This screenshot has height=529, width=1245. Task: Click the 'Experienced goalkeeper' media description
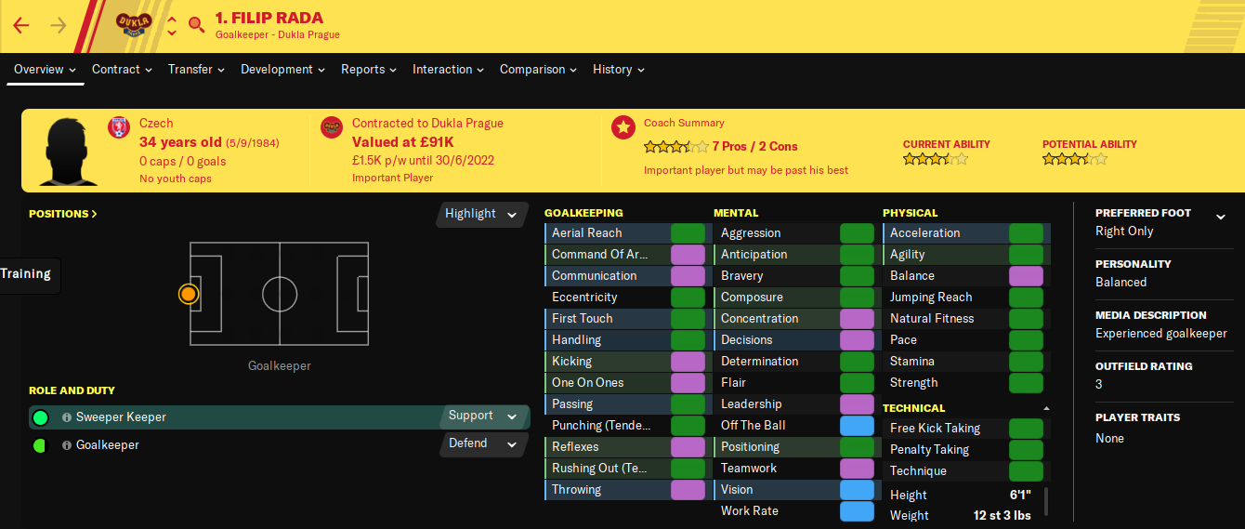coord(1161,334)
